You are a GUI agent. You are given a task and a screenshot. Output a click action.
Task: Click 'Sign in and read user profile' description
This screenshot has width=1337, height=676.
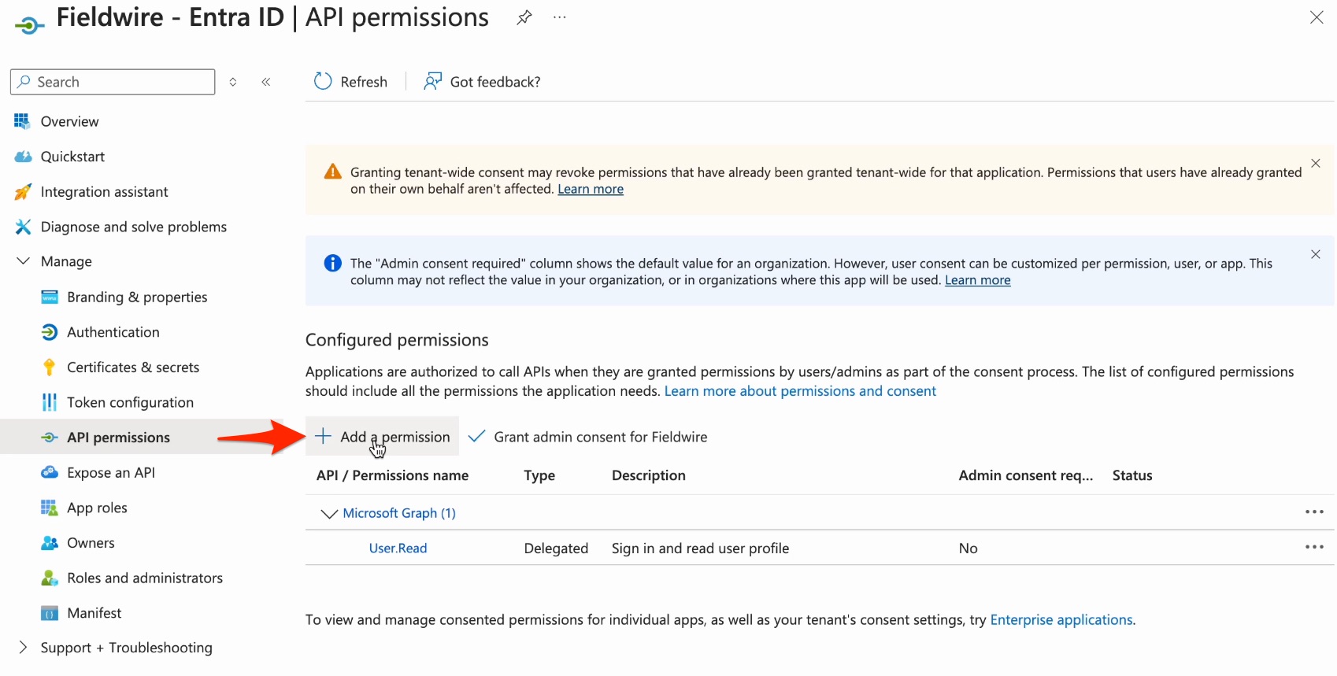(x=700, y=549)
